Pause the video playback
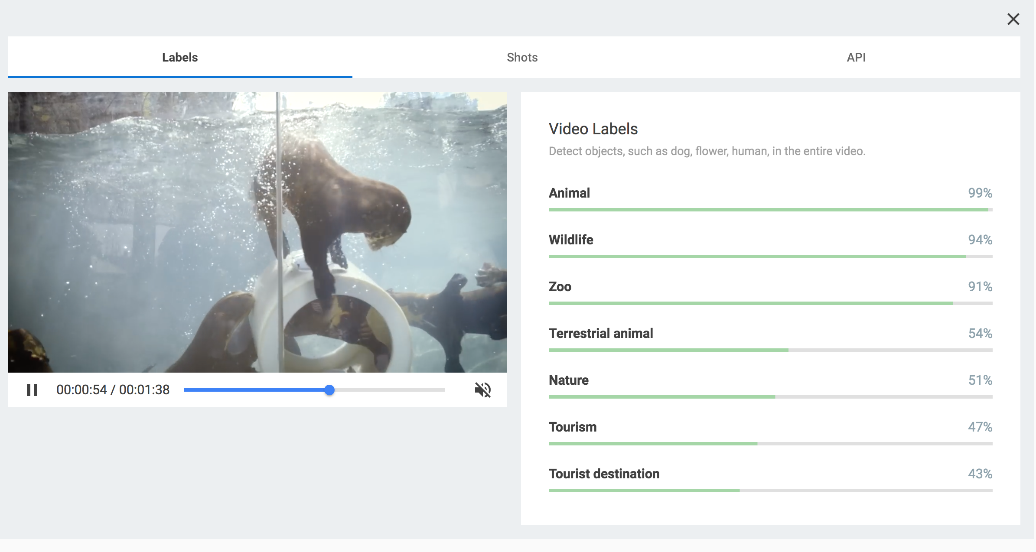 32,390
